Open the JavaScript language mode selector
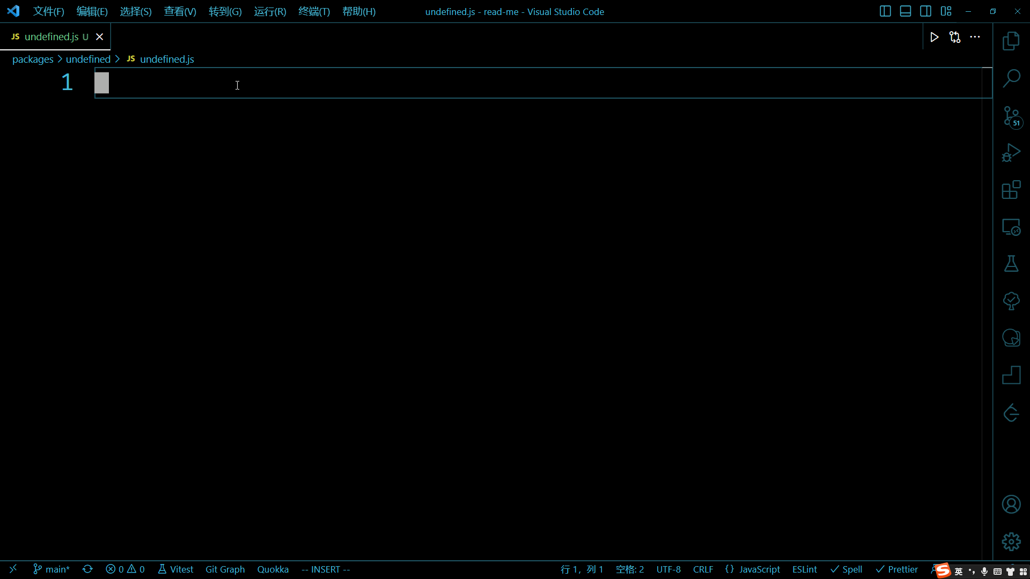 tap(759, 569)
